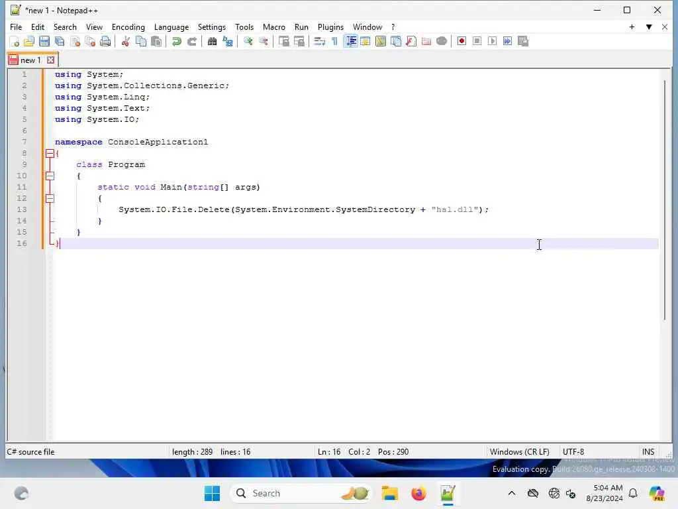Click the Open file toolbar icon
Image resolution: width=678 pixels, height=509 pixels.
29,42
